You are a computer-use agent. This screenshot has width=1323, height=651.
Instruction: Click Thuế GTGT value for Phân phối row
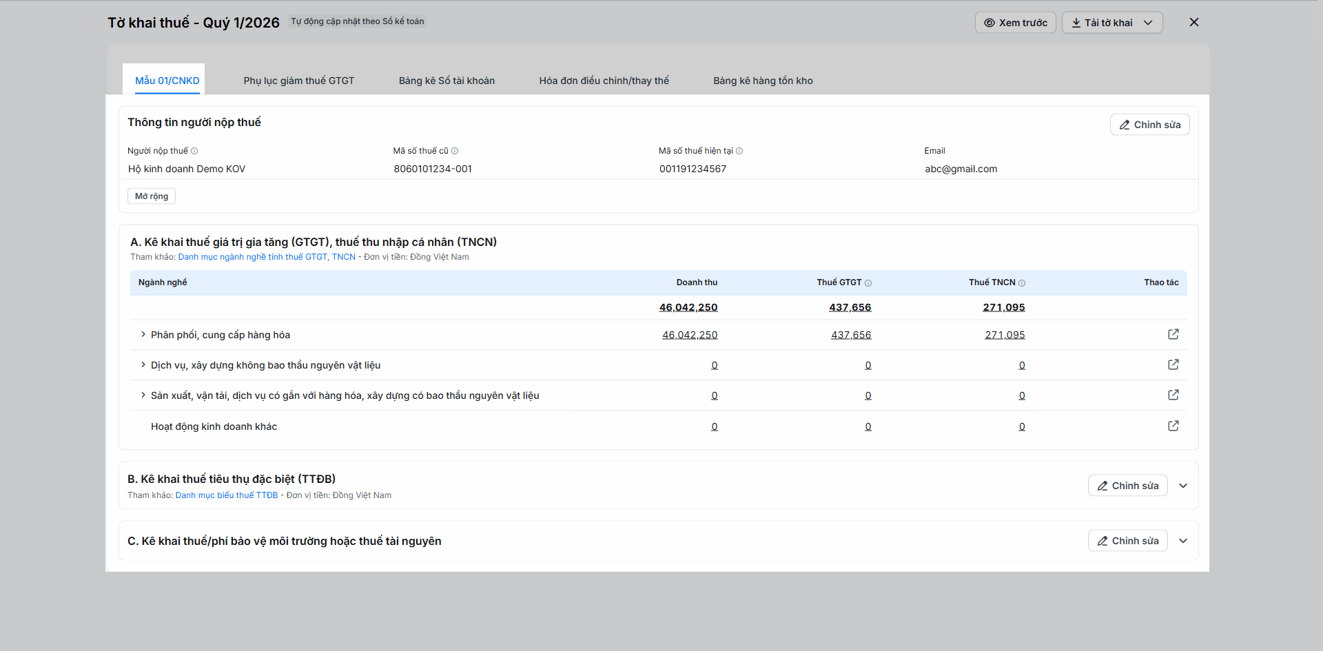[851, 335]
